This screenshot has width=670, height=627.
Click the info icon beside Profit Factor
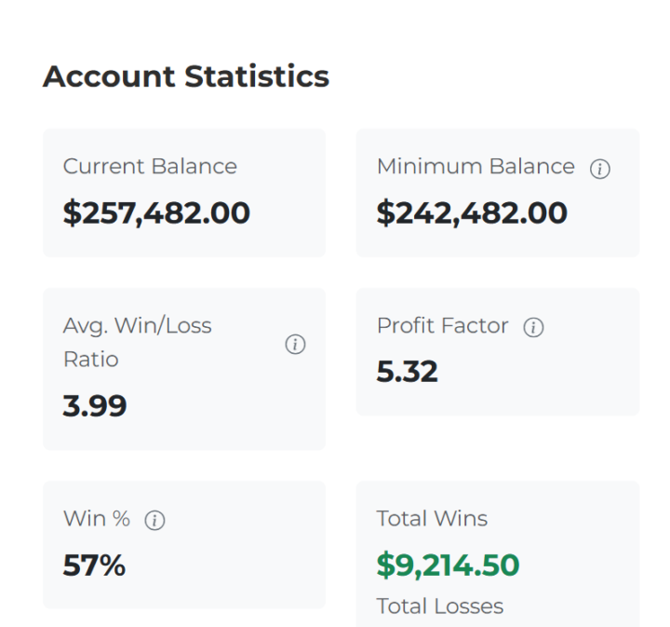(x=533, y=327)
